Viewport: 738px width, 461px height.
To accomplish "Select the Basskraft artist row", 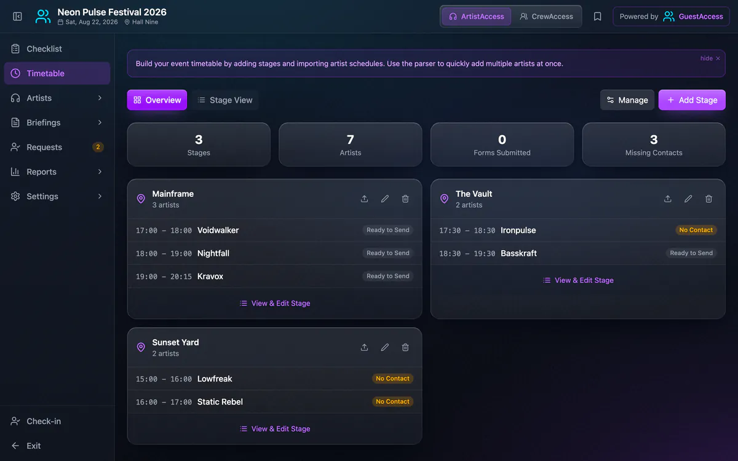I will click(x=578, y=253).
